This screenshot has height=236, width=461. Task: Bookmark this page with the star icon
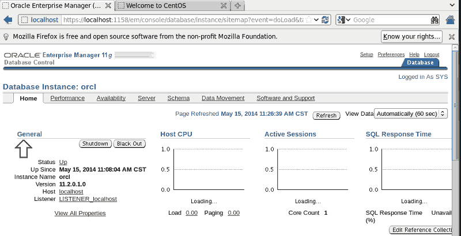[309, 20]
